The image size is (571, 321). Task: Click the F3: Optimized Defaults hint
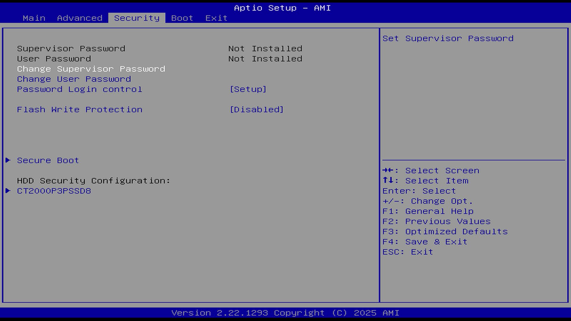445,232
